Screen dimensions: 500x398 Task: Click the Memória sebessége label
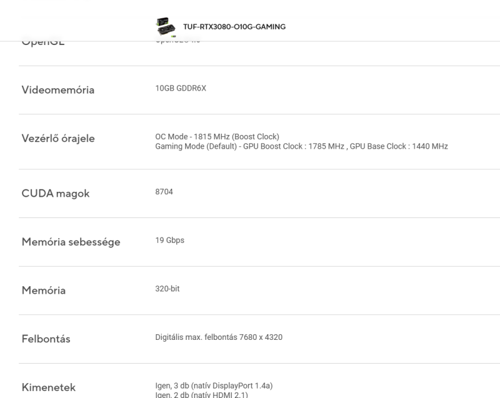tap(71, 242)
